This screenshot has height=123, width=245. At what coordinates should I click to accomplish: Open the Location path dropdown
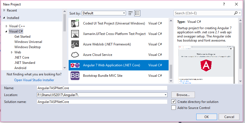166,95
